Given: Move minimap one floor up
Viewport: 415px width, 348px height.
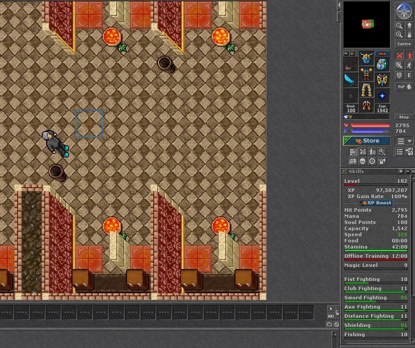Looking at the screenshot, I should [x=409, y=25].
